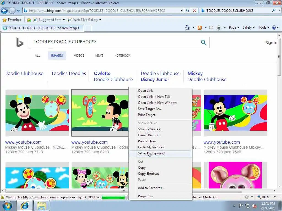
Task: Click the Read Mail envelope icon
Action: [x=211, y=27]
